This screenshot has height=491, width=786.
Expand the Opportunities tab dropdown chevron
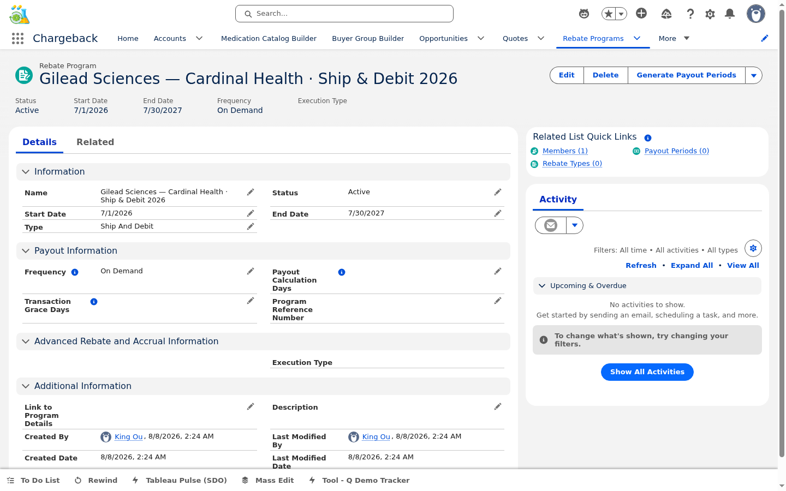481,38
